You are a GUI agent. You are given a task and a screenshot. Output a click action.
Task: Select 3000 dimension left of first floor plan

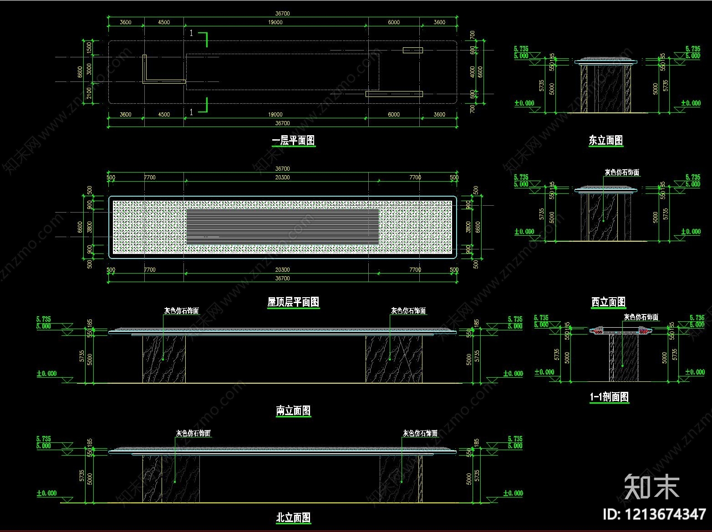click(x=89, y=69)
